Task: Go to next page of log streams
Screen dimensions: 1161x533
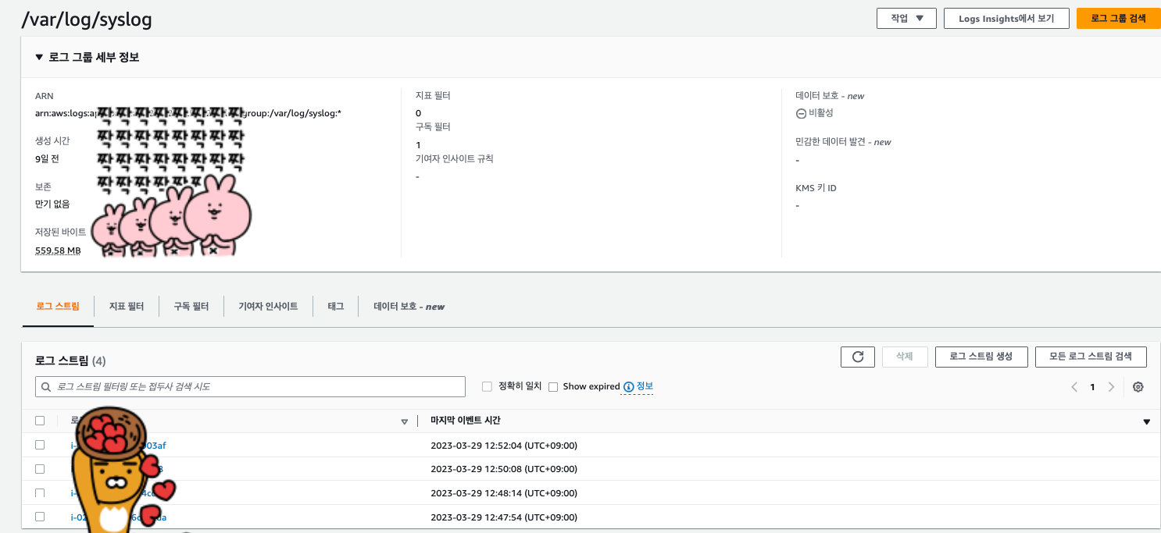Action: (x=1111, y=387)
